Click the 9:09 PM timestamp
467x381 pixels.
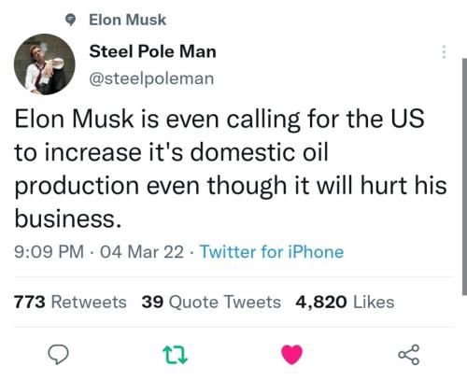click(x=50, y=251)
